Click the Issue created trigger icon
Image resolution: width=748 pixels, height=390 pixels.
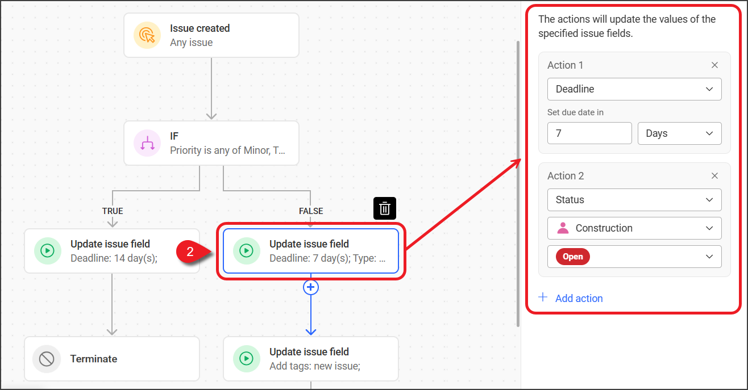147,35
